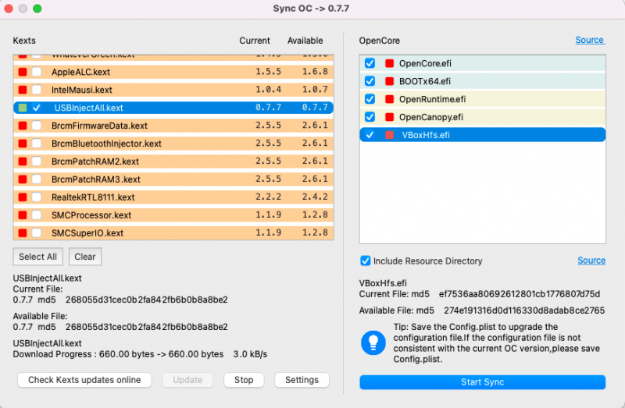This screenshot has height=408, width=625.
Task: Click green status square beside USBInjectAll.kext
Action: [23, 108]
